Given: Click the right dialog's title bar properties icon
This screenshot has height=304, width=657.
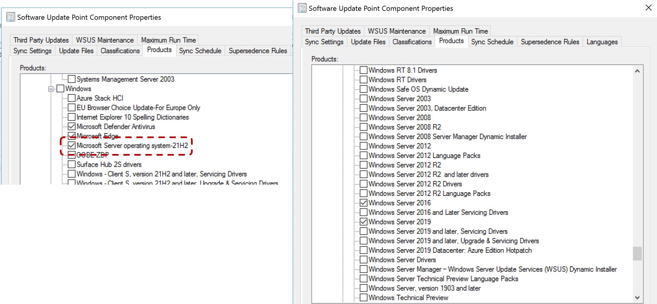Looking at the screenshot, I should pos(302,8).
